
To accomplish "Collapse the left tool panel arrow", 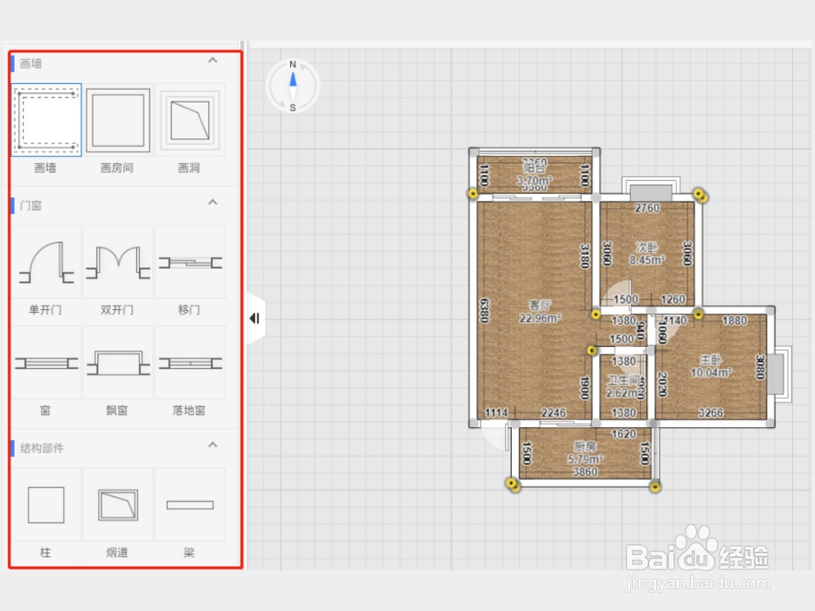I will coord(254,318).
